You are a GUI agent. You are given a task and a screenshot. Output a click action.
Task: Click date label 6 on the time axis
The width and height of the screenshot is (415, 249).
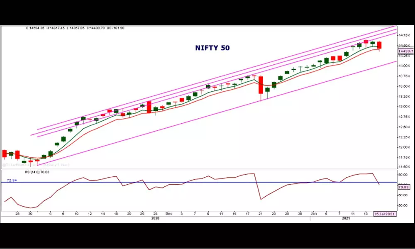pos(63,214)
